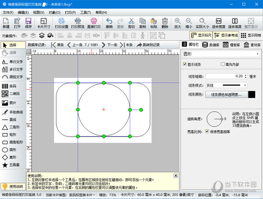
Task: Toggle 显示线条 checkbox
Action: 185,64
